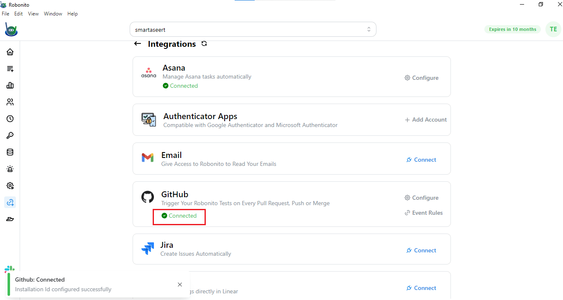Connect the Email integration

pyautogui.click(x=422, y=160)
